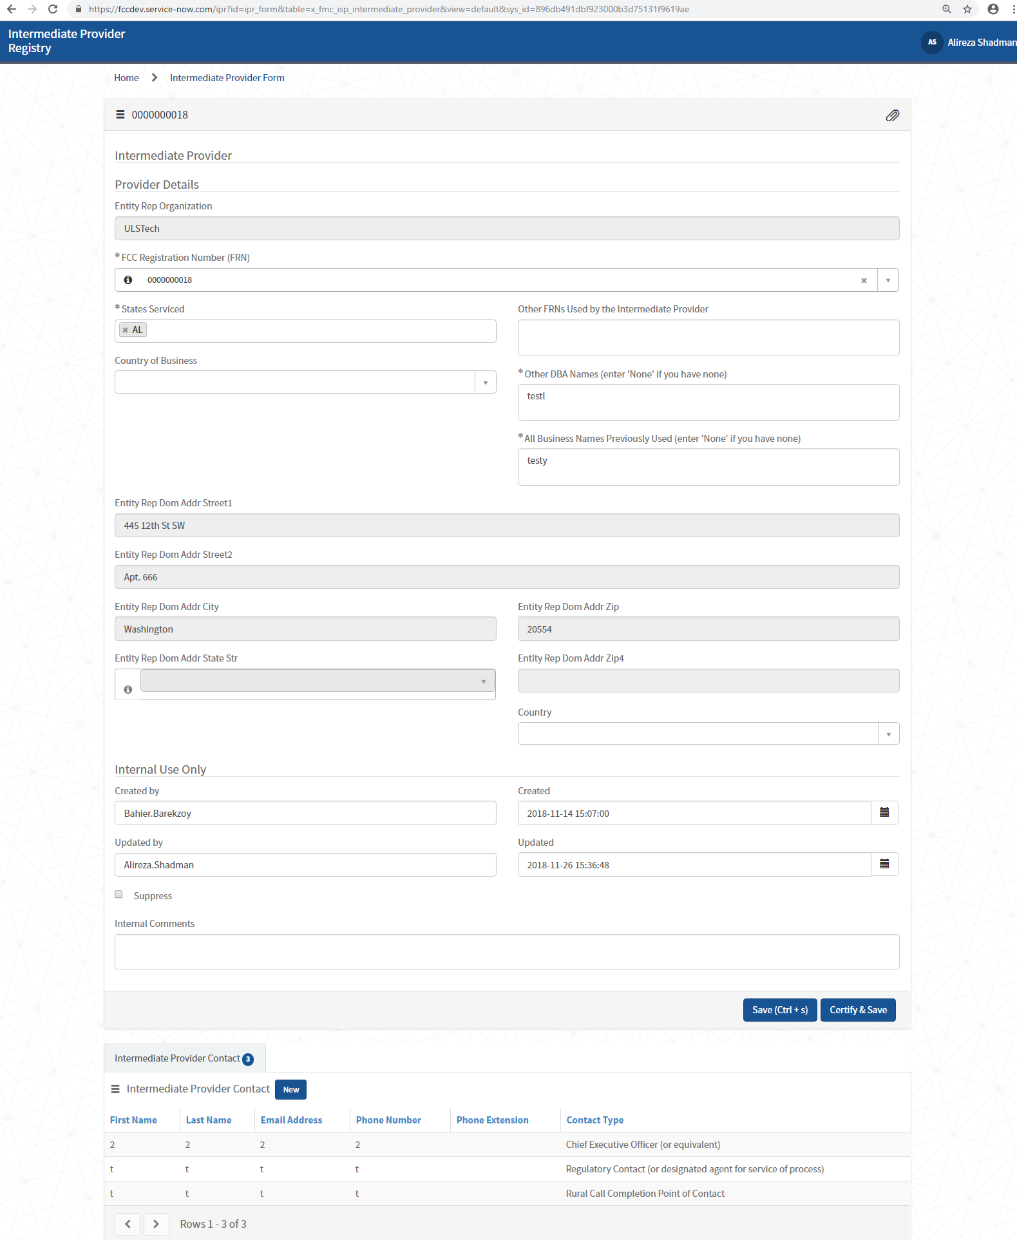
Task: Clear the FRN value with the x icon
Action: [x=864, y=280]
